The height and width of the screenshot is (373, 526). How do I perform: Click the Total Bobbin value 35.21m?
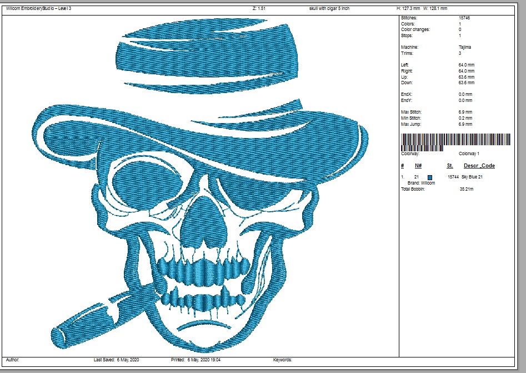465,189
